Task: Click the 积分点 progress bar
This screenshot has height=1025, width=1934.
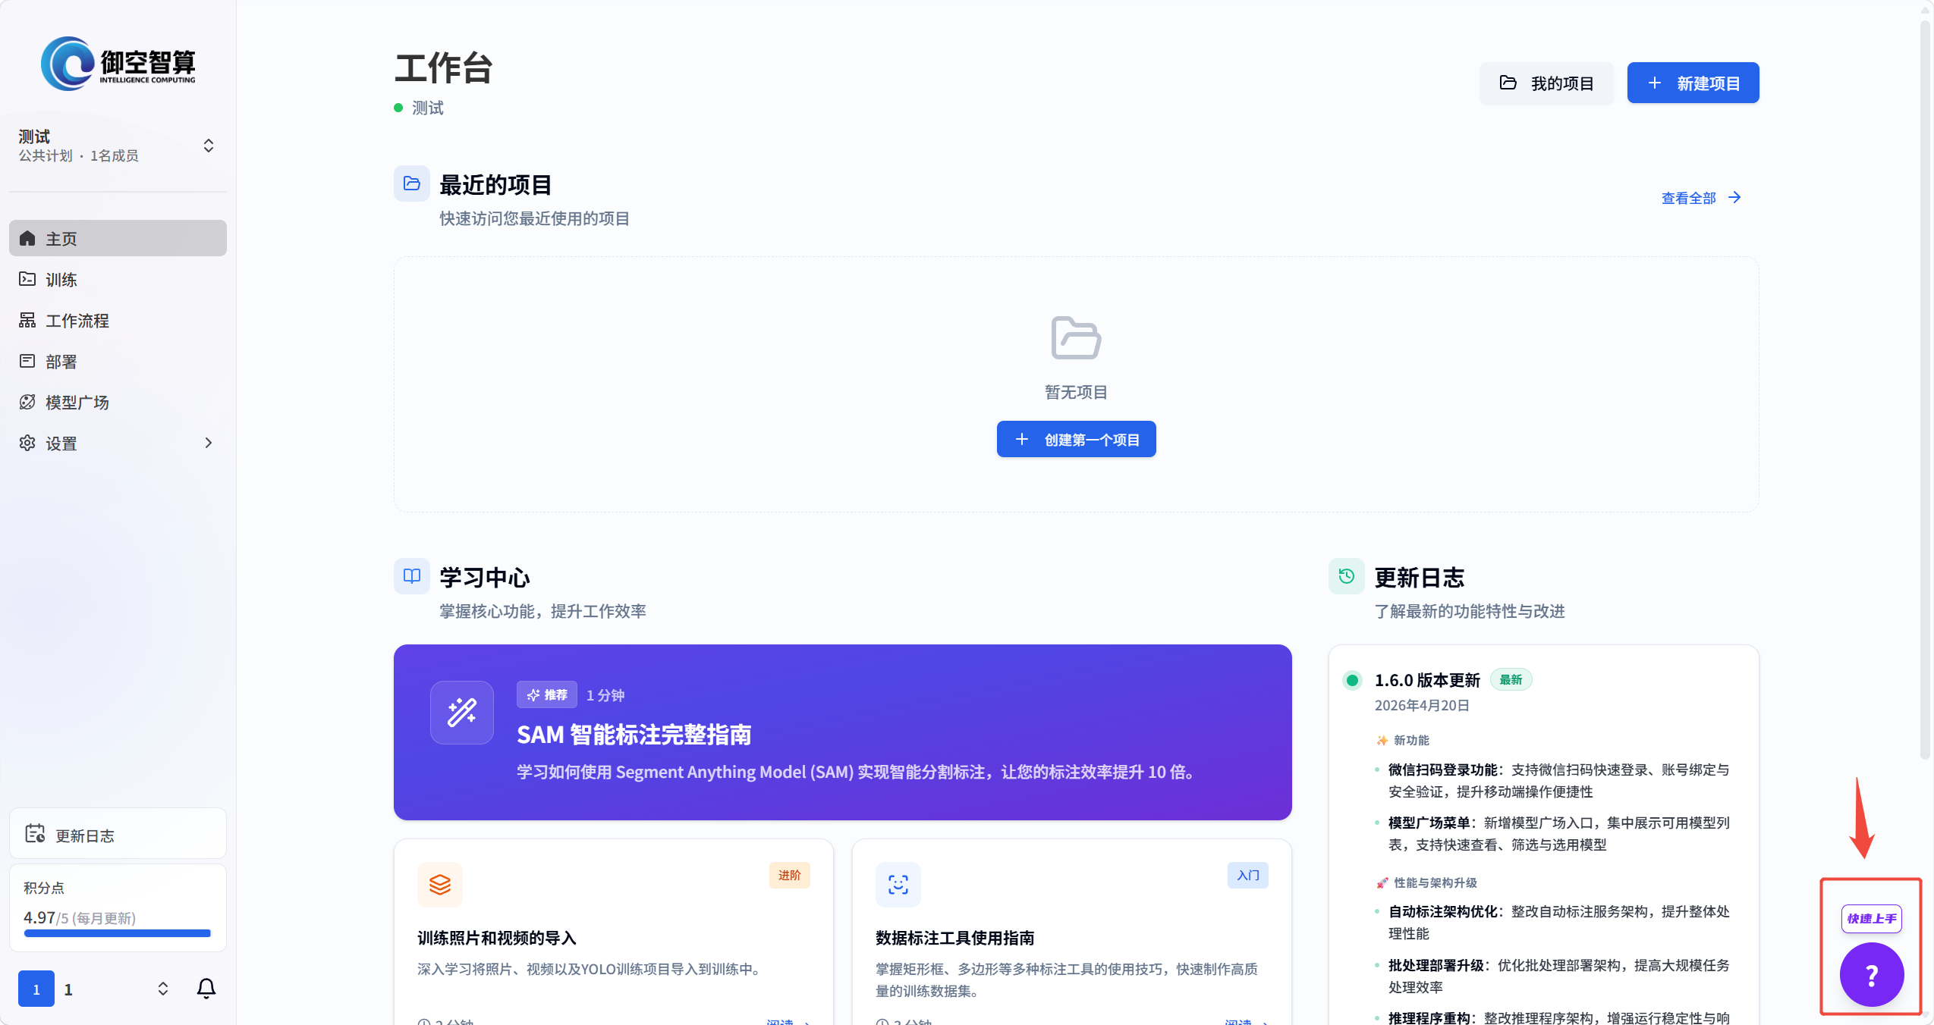Action: [x=118, y=933]
